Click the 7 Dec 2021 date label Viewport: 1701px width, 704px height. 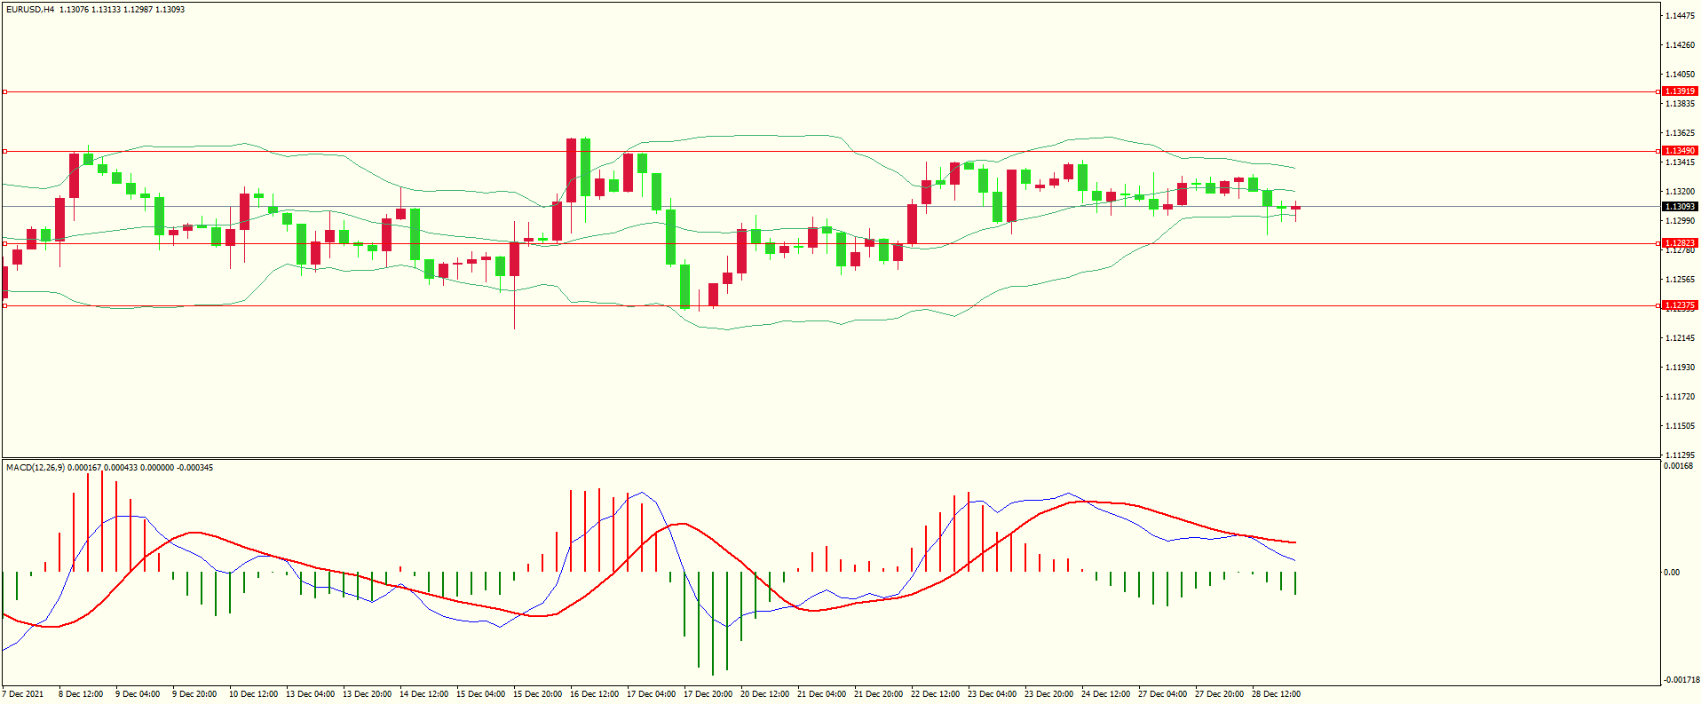pyautogui.click(x=23, y=694)
